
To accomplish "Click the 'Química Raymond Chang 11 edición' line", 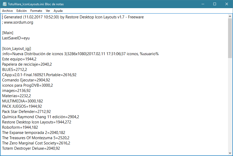I will pos(41,117).
